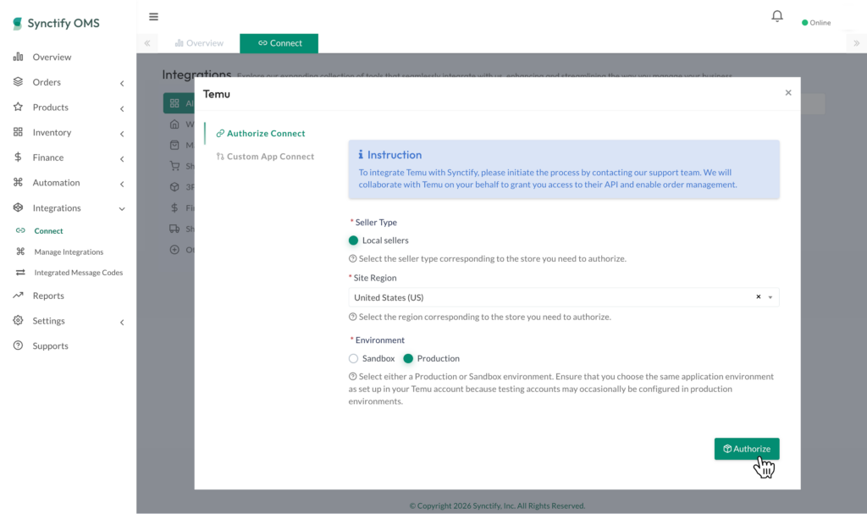Go to Reports in sidebar
Screen dimensions: 867x514
48,296
